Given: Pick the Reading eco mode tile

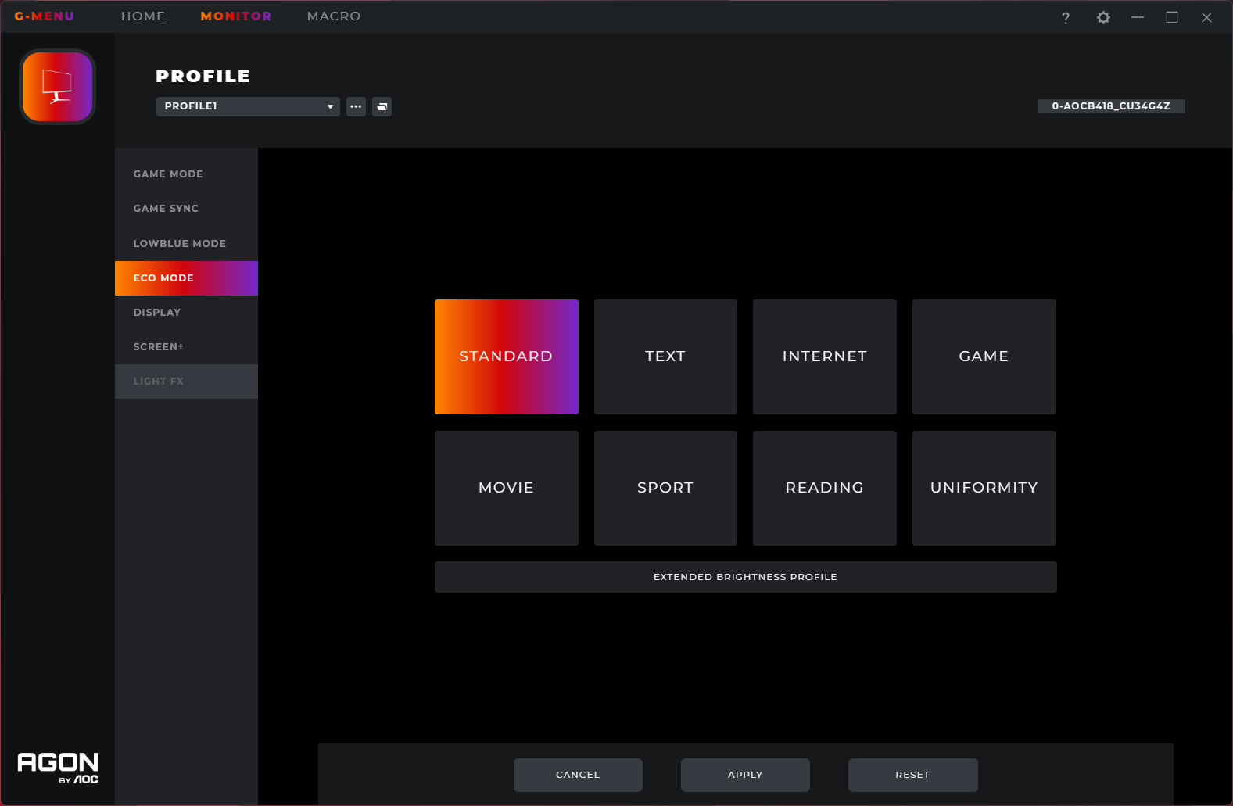Looking at the screenshot, I should pyautogui.click(x=824, y=488).
